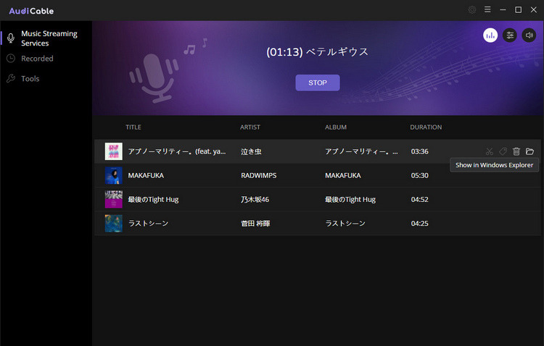Click artist name RADWIMPS
The image size is (544, 346).
point(259,176)
